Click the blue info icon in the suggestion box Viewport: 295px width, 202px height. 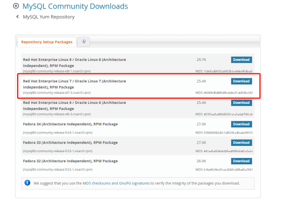(x=27, y=182)
